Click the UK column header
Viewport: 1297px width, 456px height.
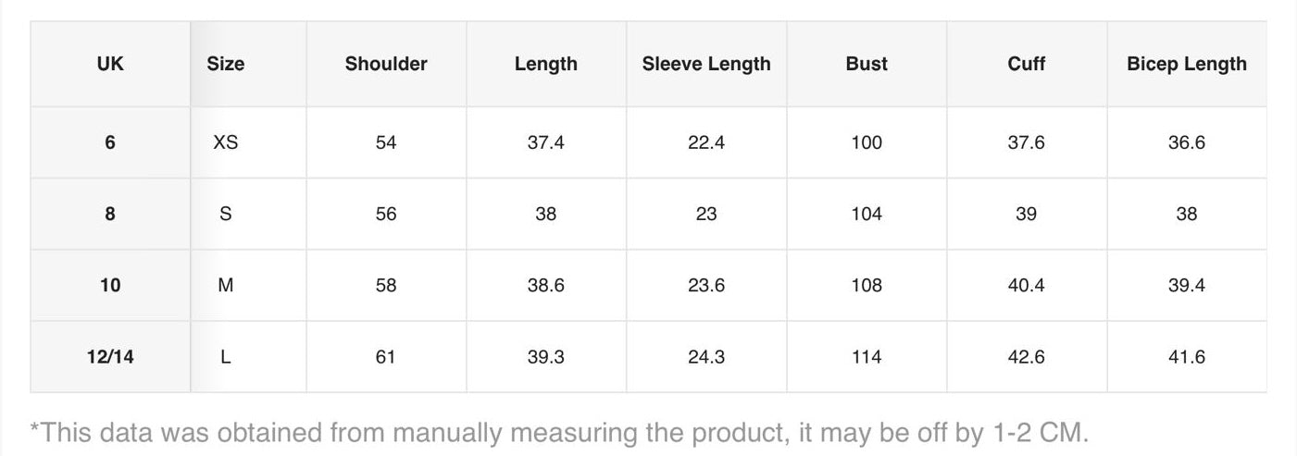110,64
